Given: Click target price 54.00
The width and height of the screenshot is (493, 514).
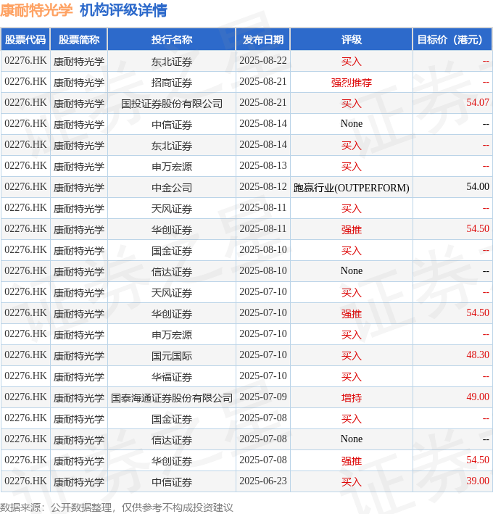Looking at the screenshot, I should click(478, 186).
